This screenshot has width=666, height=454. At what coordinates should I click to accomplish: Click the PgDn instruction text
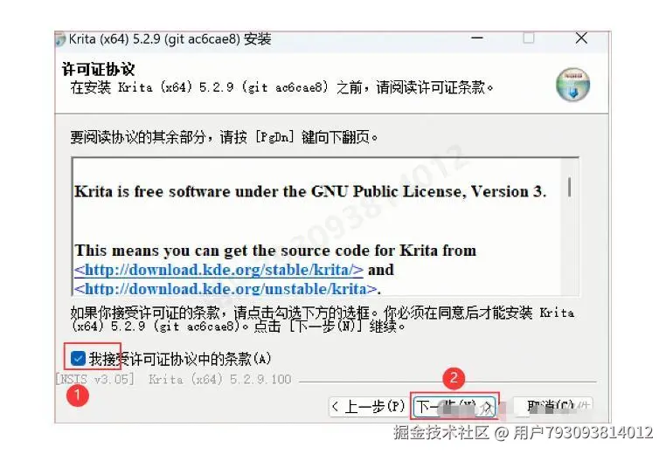(x=225, y=137)
